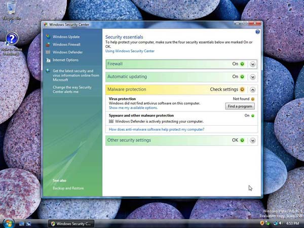The image size is (304, 228).
Task: Click the Windows Defender icon in sidebar
Action: pyautogui.click(x=48, y=52)
